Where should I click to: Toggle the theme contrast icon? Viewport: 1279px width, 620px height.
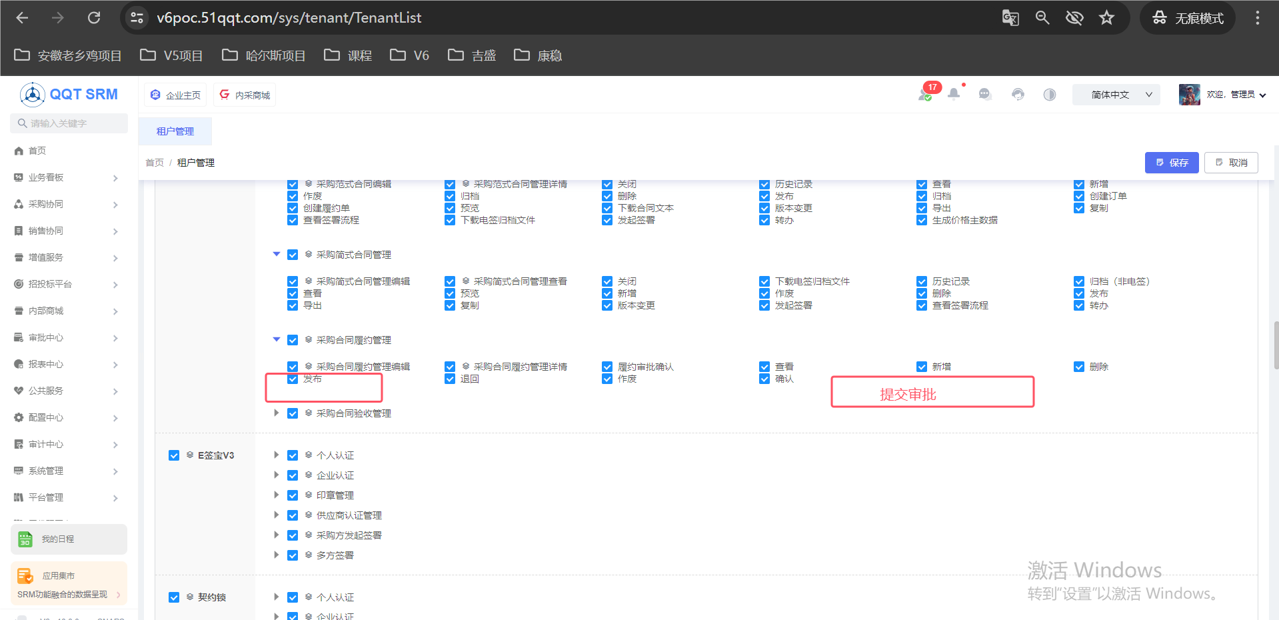point(1050,94)
